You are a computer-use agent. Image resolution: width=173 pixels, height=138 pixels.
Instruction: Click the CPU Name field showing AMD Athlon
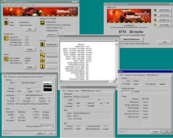pos(29,83)
